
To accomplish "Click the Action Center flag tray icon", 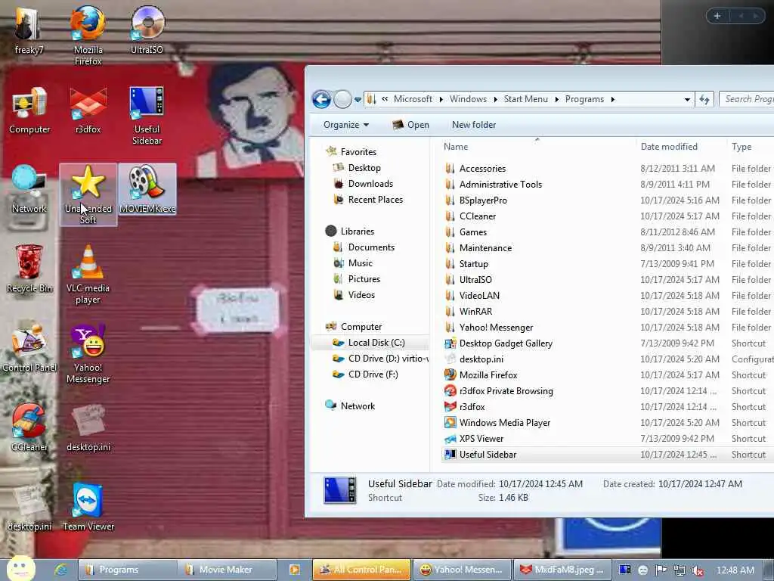I will pos(661,570).
